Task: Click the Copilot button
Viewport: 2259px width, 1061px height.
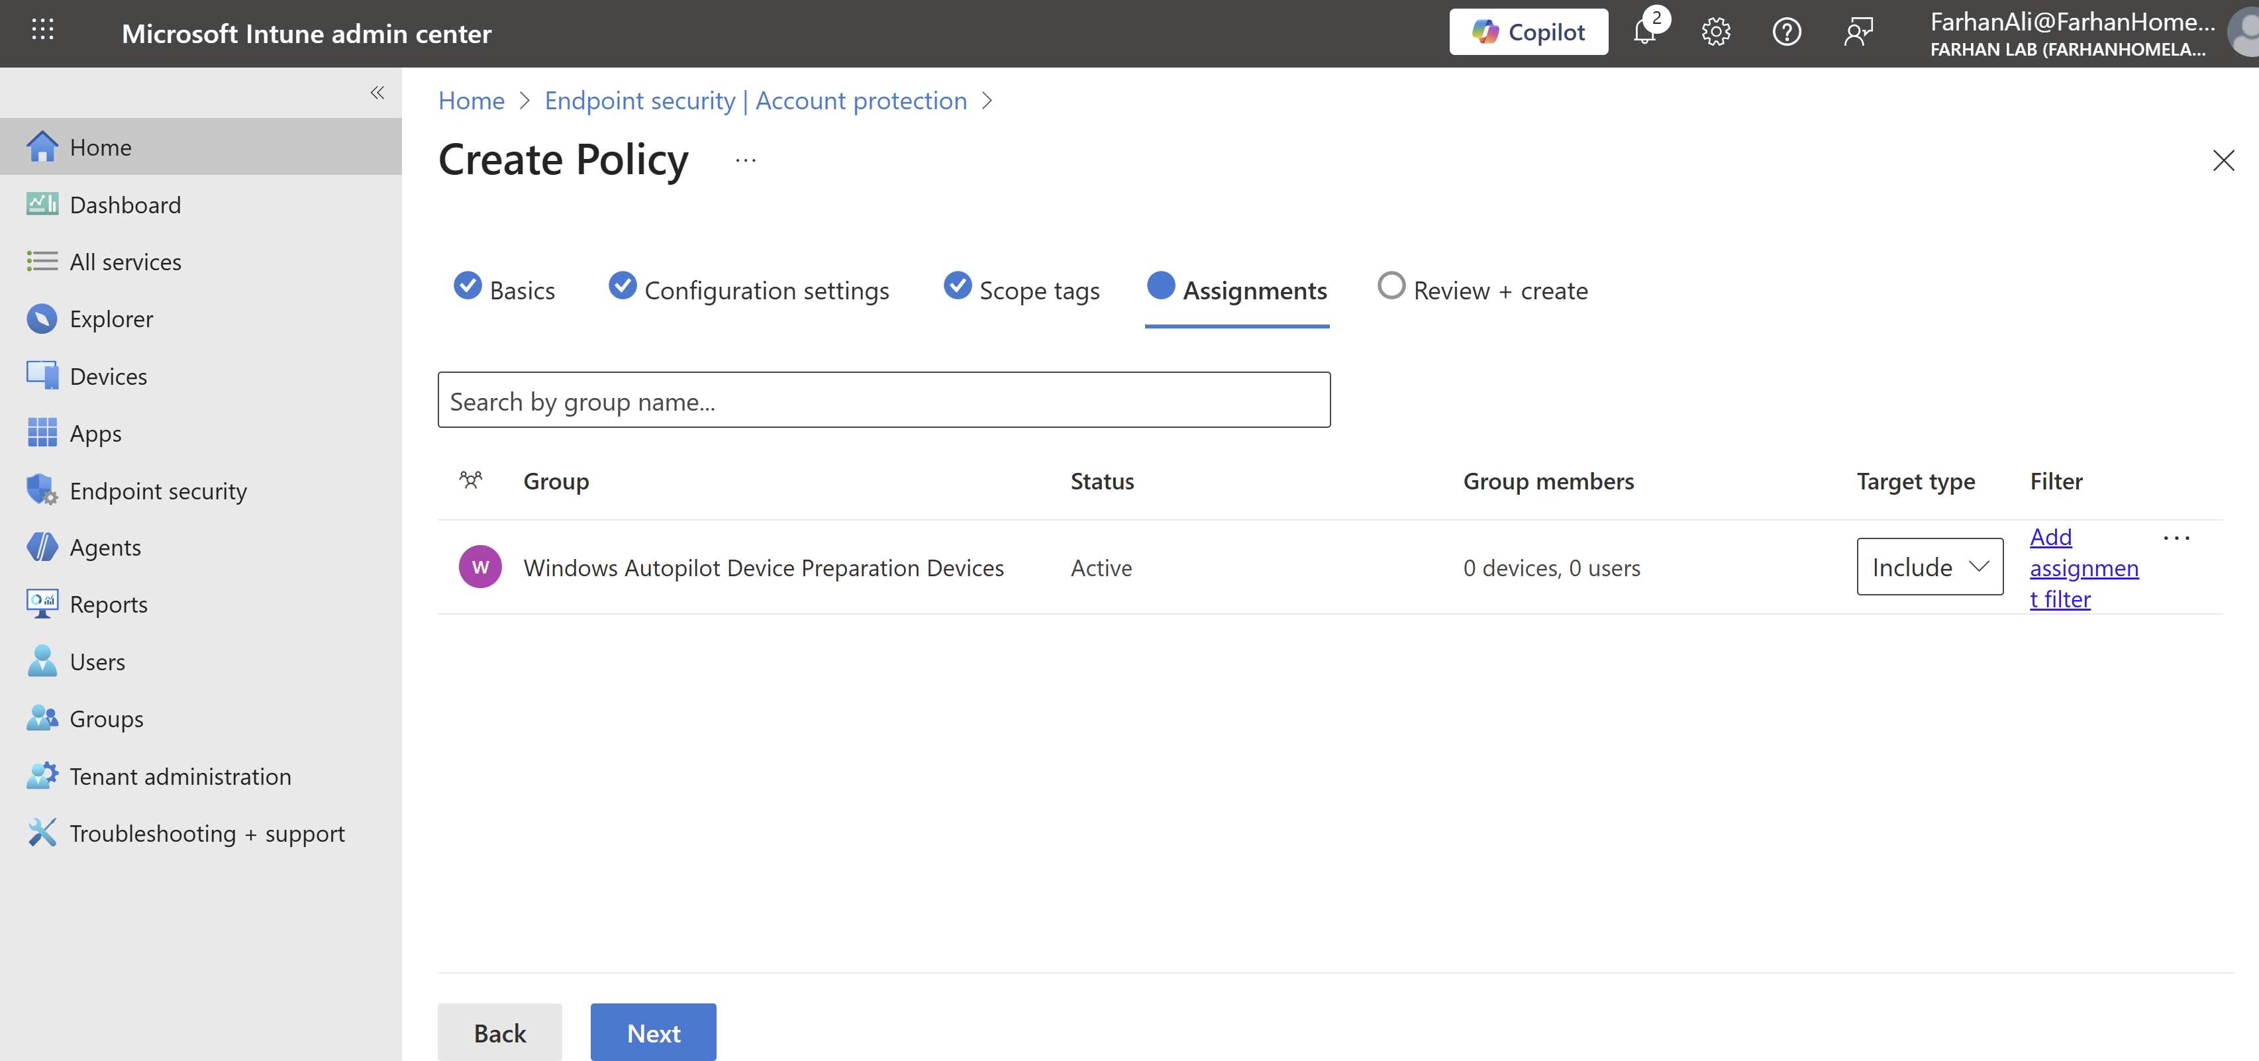Action: click(x=1528, y=32)
